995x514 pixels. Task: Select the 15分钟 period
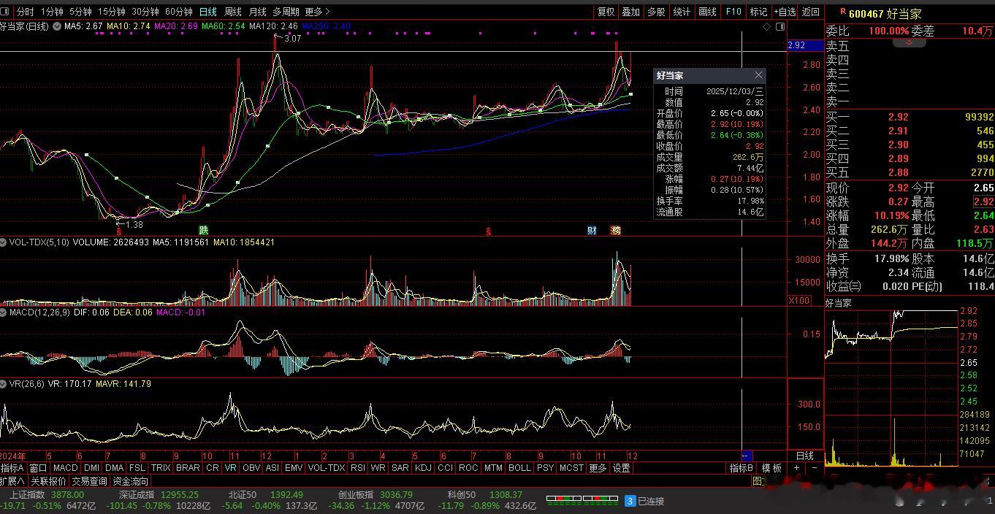(x=112, y=12)
